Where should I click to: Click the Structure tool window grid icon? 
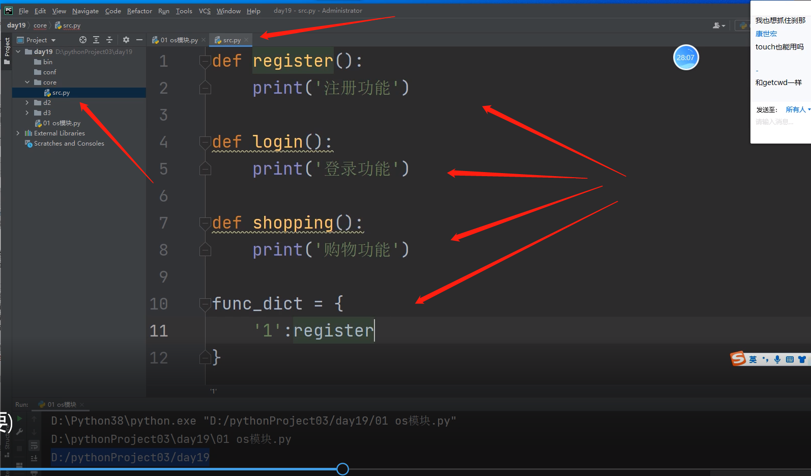tap(7, 455)
